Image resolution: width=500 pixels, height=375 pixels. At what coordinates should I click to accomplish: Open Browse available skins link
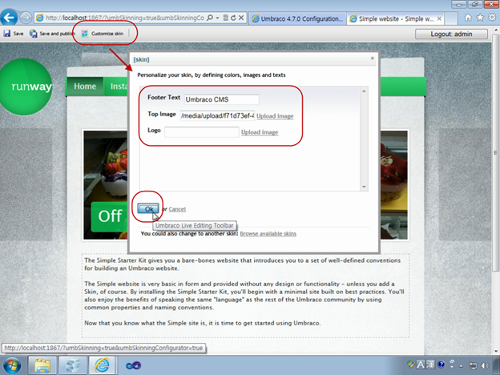(x=268, y=234)
